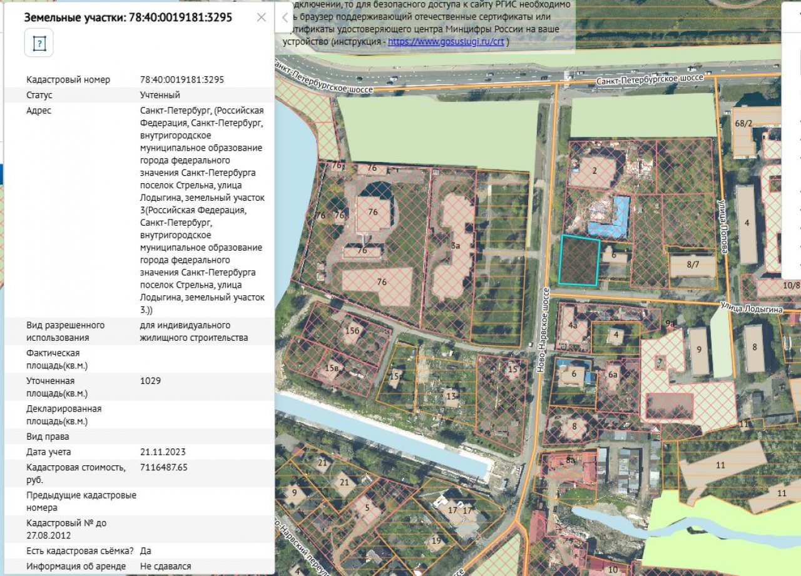Screen dimensions: 801x576
Task: Click building 6а on the map
Action: [x=613, y=375]
